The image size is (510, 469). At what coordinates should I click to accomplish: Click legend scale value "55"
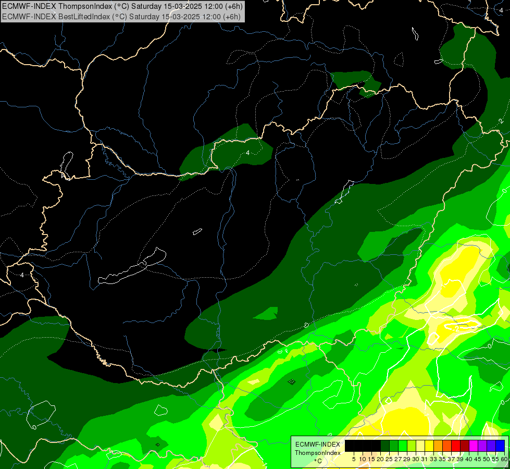click(x=495, y=459)
